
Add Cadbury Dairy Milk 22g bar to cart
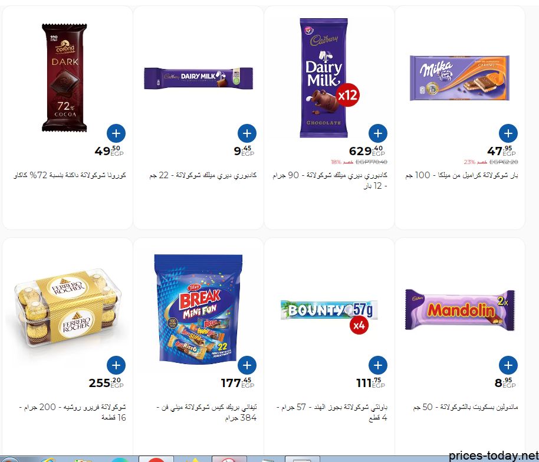(247, 133)
